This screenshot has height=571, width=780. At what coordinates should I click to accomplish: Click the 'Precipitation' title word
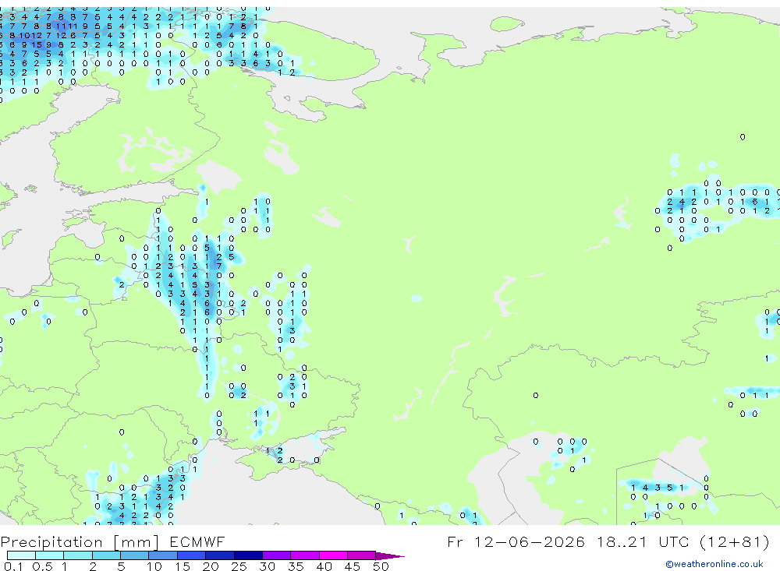pyautogui.click(x=51, y=541)
